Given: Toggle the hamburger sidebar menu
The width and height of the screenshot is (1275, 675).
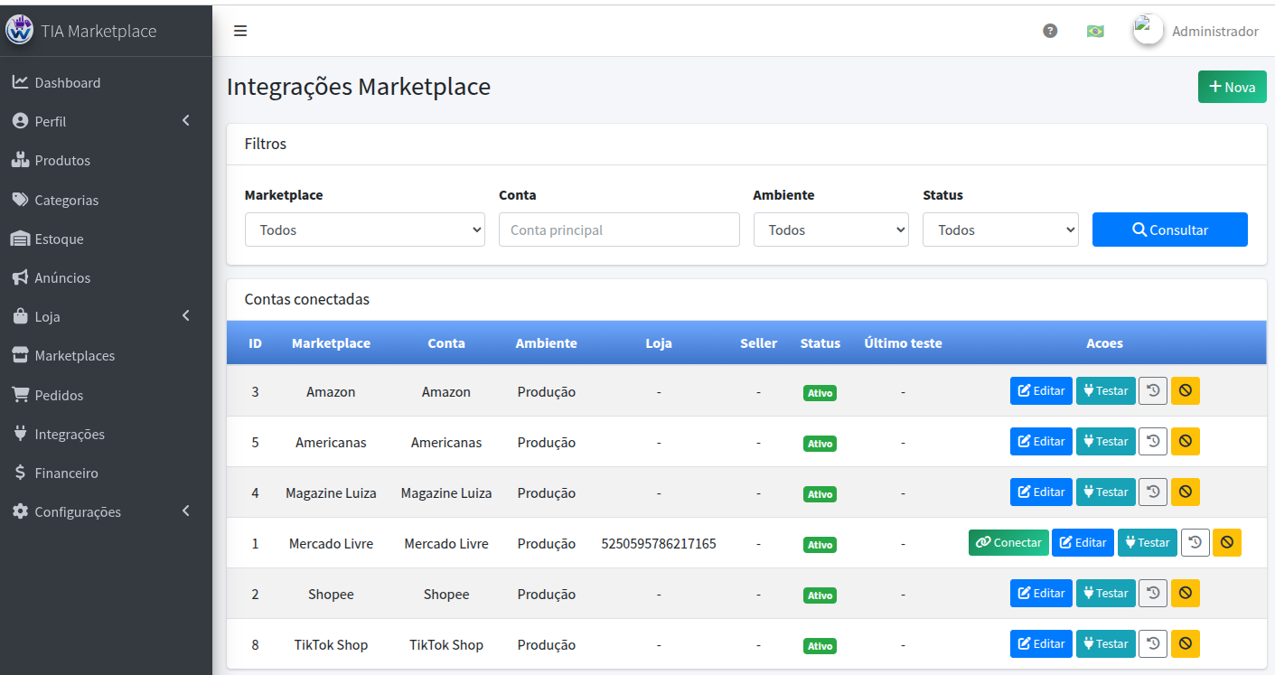Looking at the screenshot, I should tap(240, 31).
